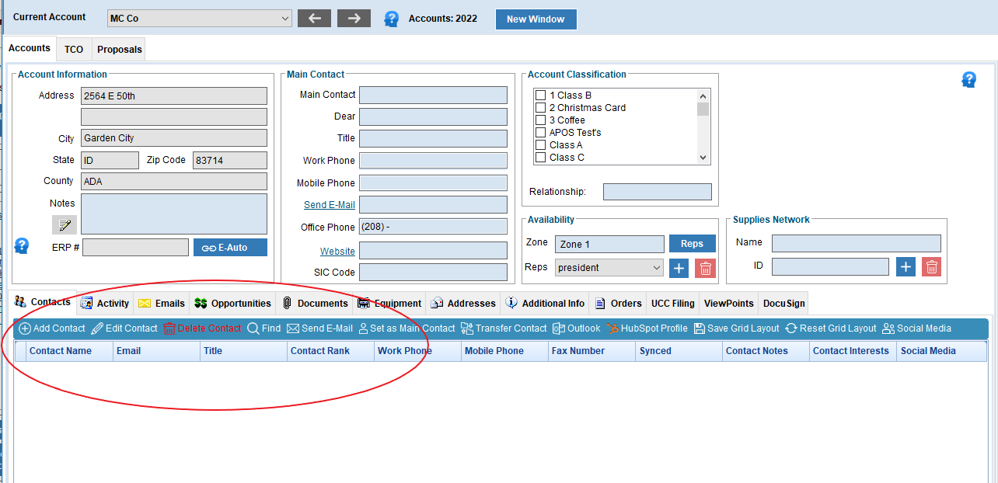Switch to the Emails tab

pyautogui.click(x=162, y=304)
